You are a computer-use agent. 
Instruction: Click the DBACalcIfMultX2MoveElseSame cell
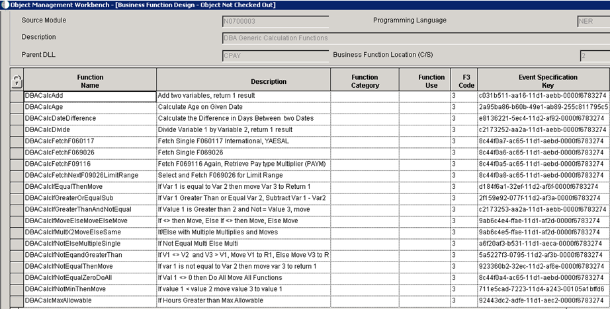[x=90, y=233]
